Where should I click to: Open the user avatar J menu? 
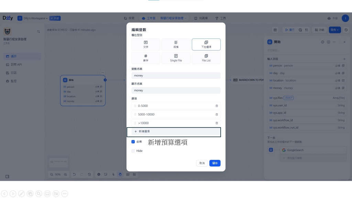coord(345,18)
